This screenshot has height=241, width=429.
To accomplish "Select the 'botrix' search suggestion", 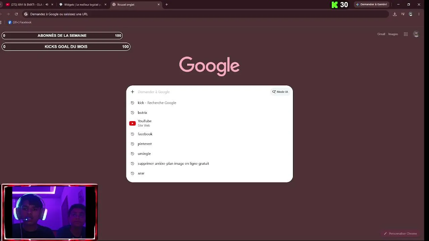I will [209, 112].
